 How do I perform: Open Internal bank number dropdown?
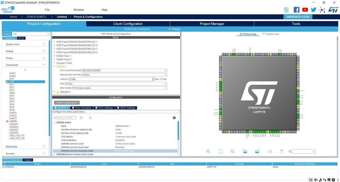click(166, 75)
